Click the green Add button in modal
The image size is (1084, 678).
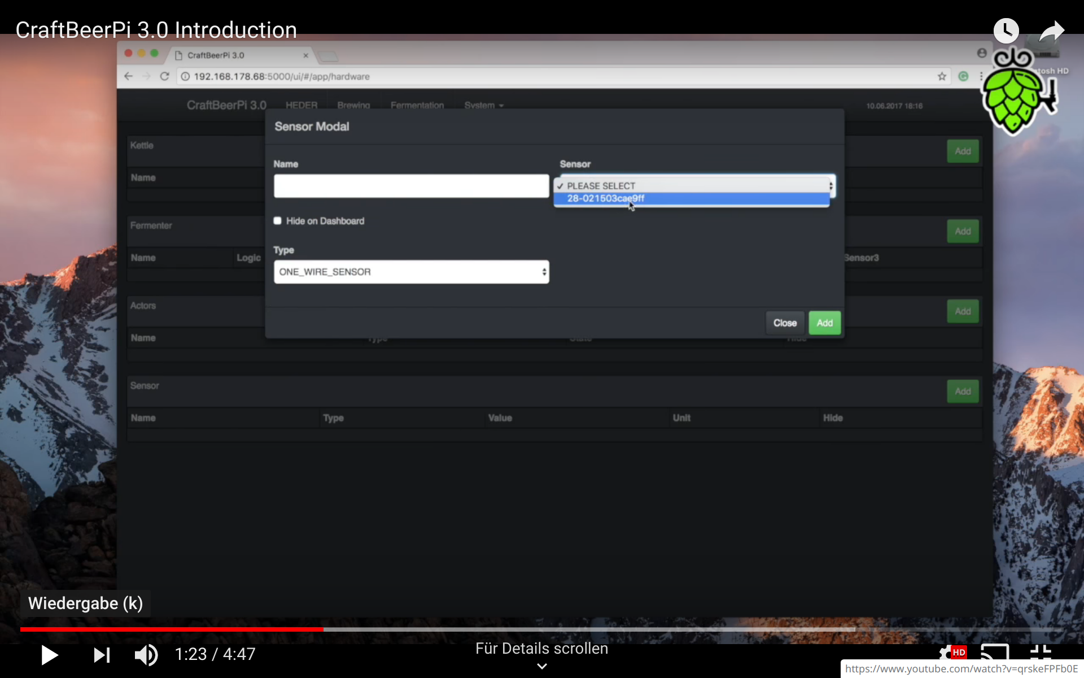pos(824,323)
